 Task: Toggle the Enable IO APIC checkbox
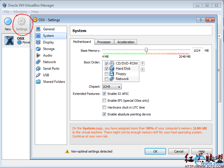(x=104, y=94)
